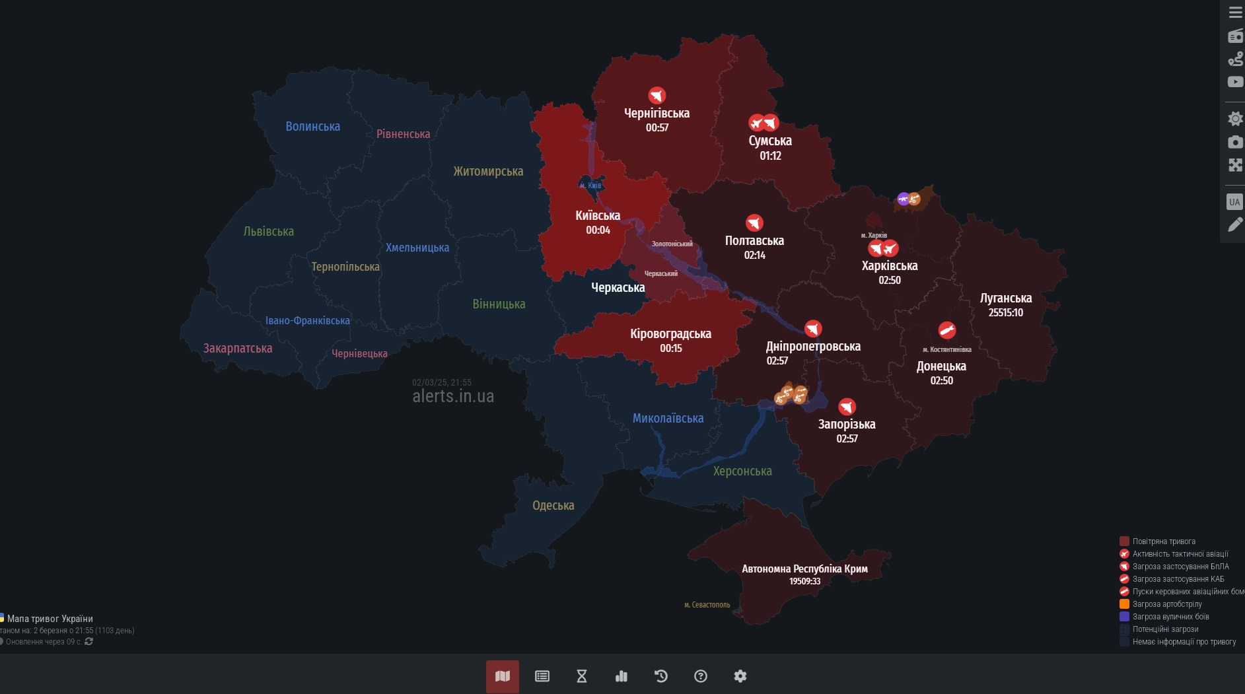Image resolution: width=1245 pixels, height=694 pixels.
Task: Open the YouTube video stream icon
Action: [1235, 82]
